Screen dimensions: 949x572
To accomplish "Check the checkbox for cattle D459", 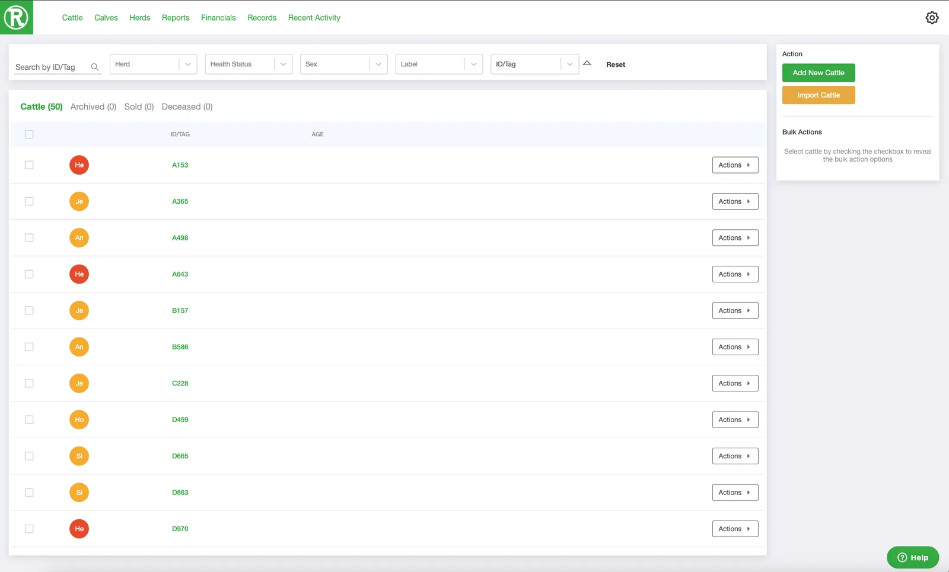I will coord(29,420).
